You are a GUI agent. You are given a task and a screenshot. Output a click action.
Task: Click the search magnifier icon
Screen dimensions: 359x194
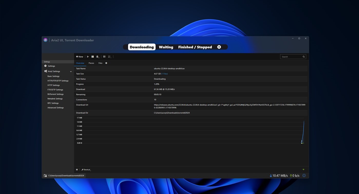[x=304, y=56]
